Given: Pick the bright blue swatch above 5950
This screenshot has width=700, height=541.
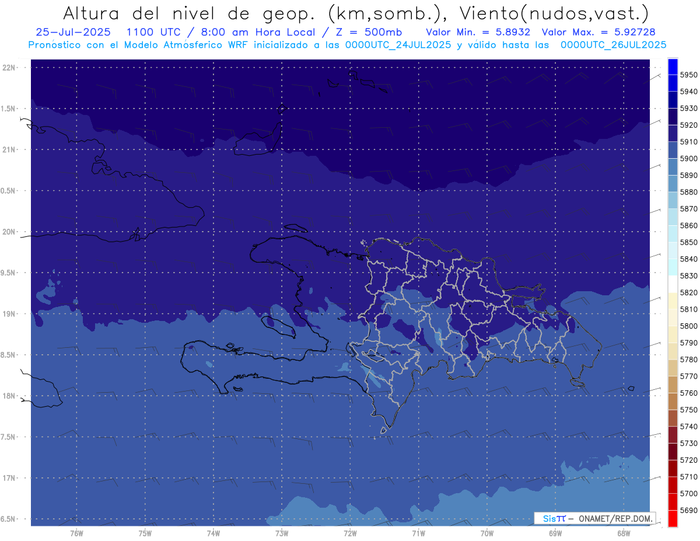Looking at the screenshot, I should 673,67.
